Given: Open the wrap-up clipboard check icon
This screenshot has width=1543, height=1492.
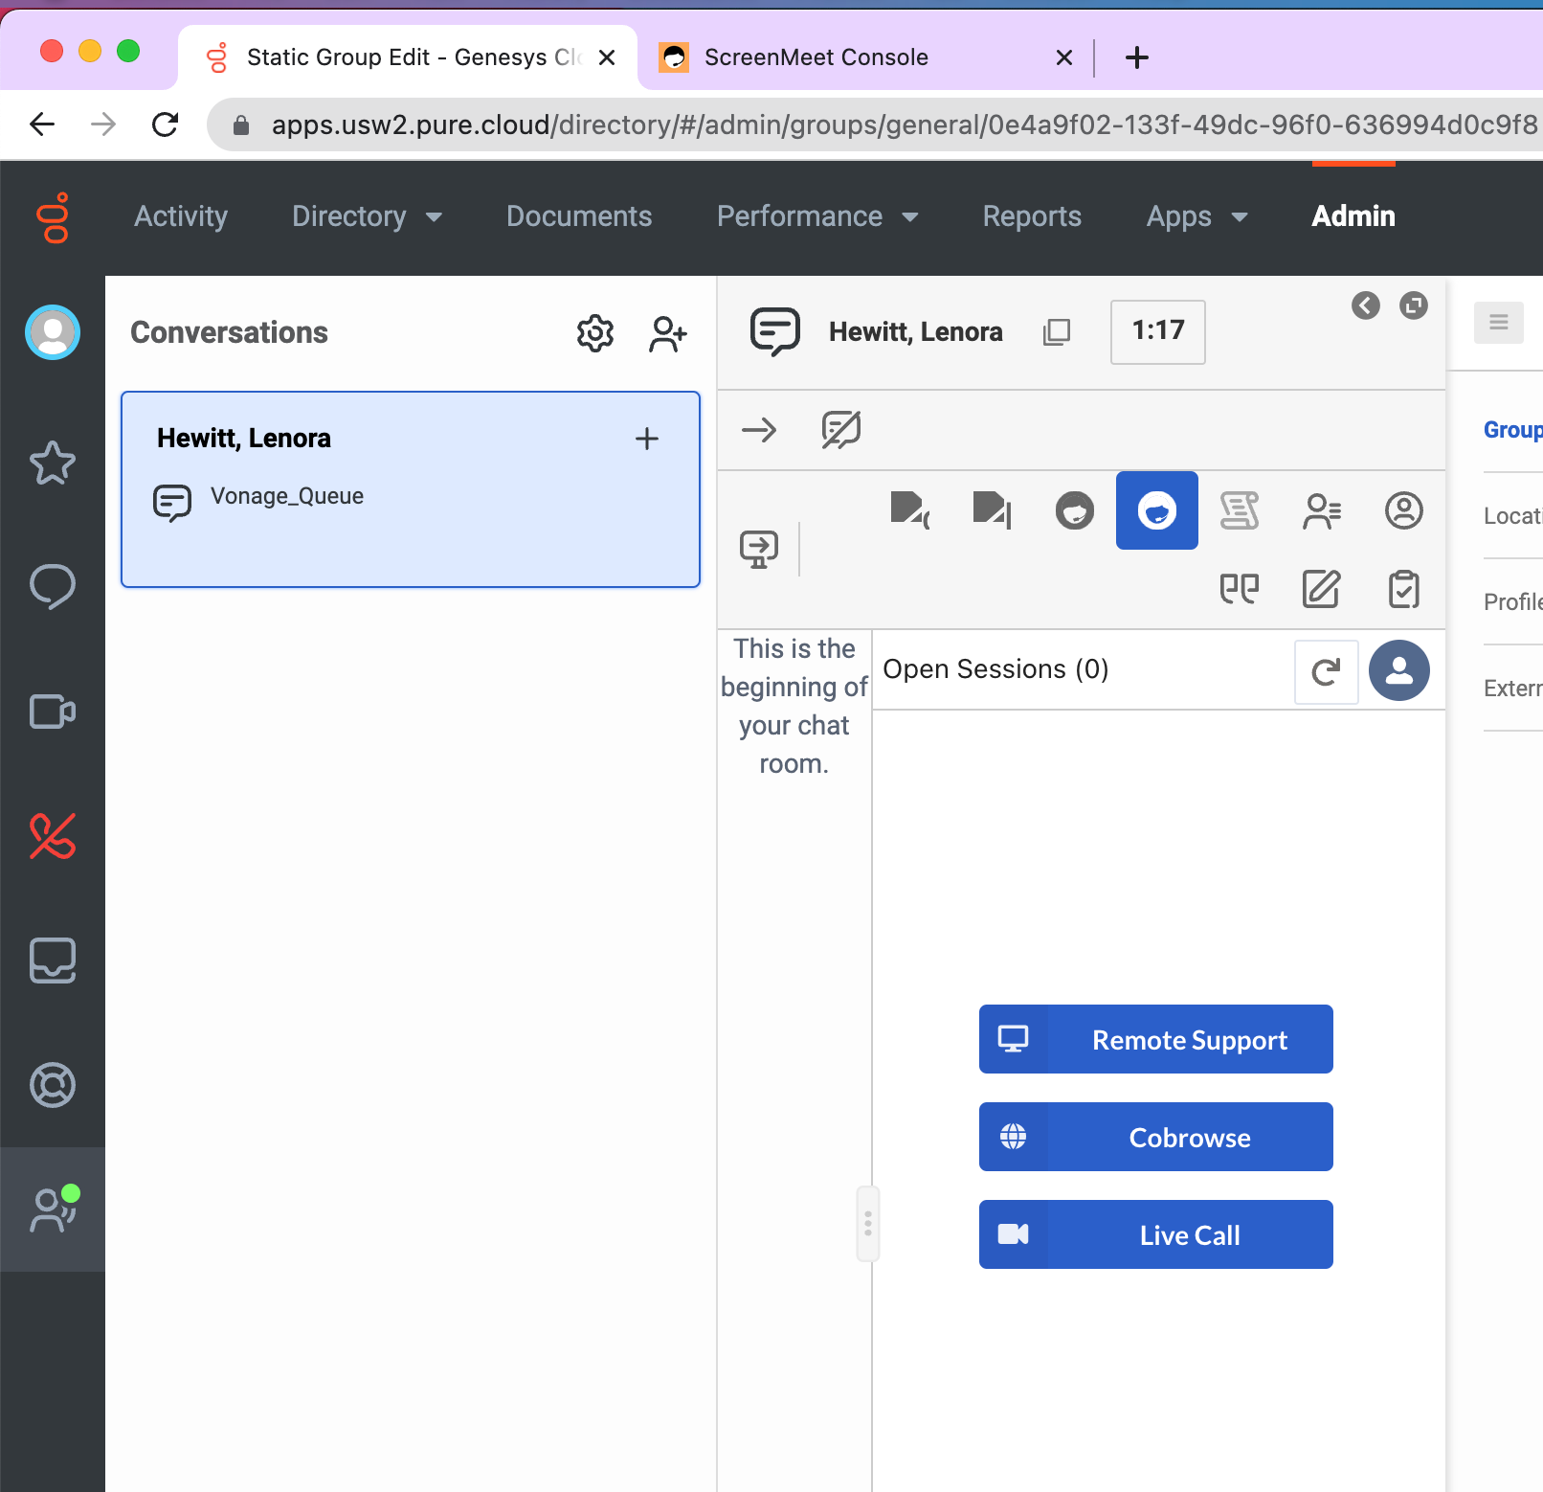Looking at the screenshot, I should click(x=1404, y=589).
